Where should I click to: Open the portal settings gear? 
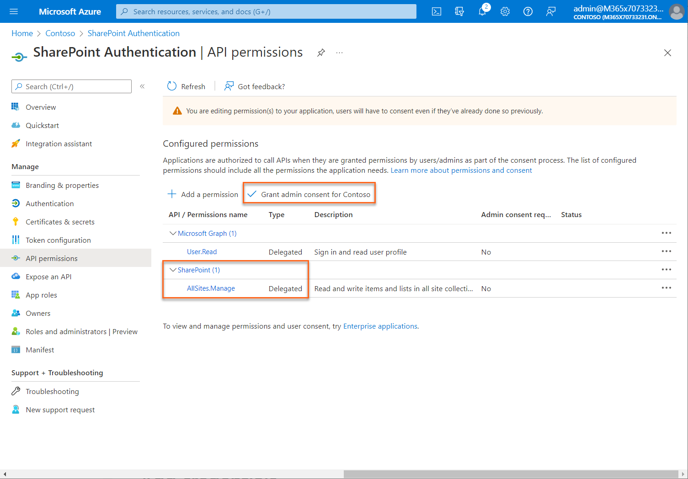[x=505, y=11]
